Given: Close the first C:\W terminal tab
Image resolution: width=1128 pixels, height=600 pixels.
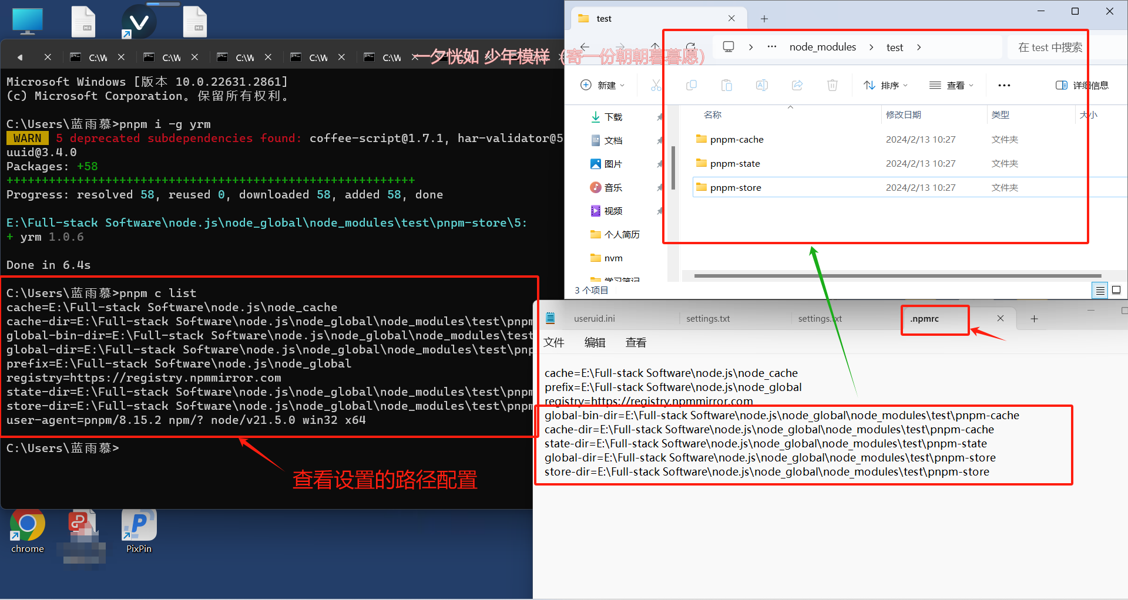Looking at the screenshot, I should (x=121, y=58).
